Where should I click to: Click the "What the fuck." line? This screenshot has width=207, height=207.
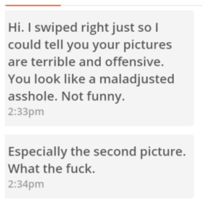pyautogui.click(x=52, y=168)
